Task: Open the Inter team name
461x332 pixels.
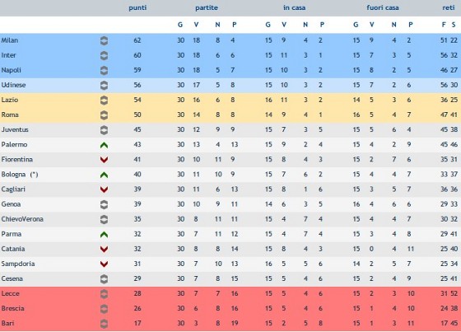Action: (x=8, y=55)
